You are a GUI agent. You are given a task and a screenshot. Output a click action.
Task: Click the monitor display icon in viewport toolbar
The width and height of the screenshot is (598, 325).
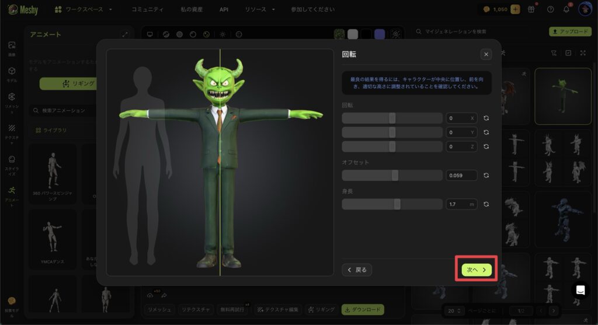click(x=150, y=34)
